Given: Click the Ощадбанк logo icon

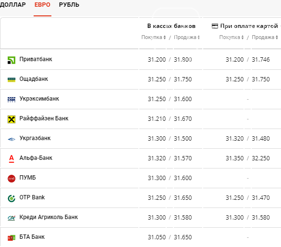Looking at the screenshot, I should [x=12, y=79].
